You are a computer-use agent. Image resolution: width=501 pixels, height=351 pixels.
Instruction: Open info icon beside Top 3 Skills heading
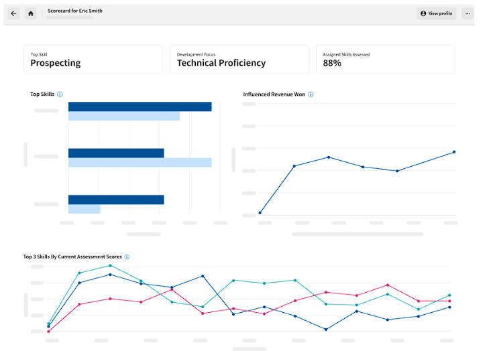127,257
